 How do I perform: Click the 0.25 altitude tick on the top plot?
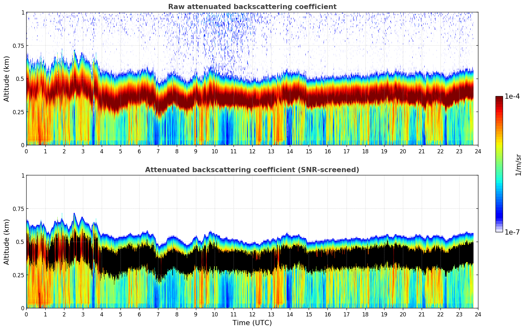pyautogui.click(x=18, y=112)
